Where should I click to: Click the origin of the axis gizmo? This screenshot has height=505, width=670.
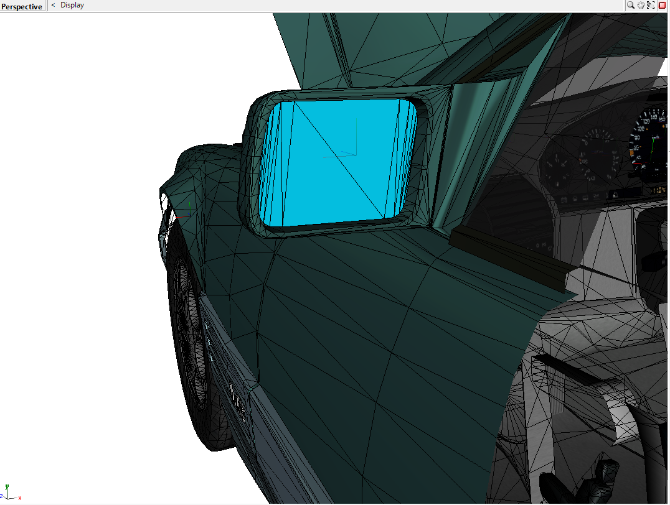7,498
